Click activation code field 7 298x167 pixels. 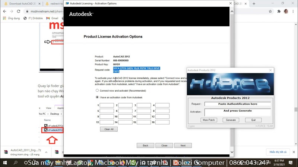click(144, 111)
